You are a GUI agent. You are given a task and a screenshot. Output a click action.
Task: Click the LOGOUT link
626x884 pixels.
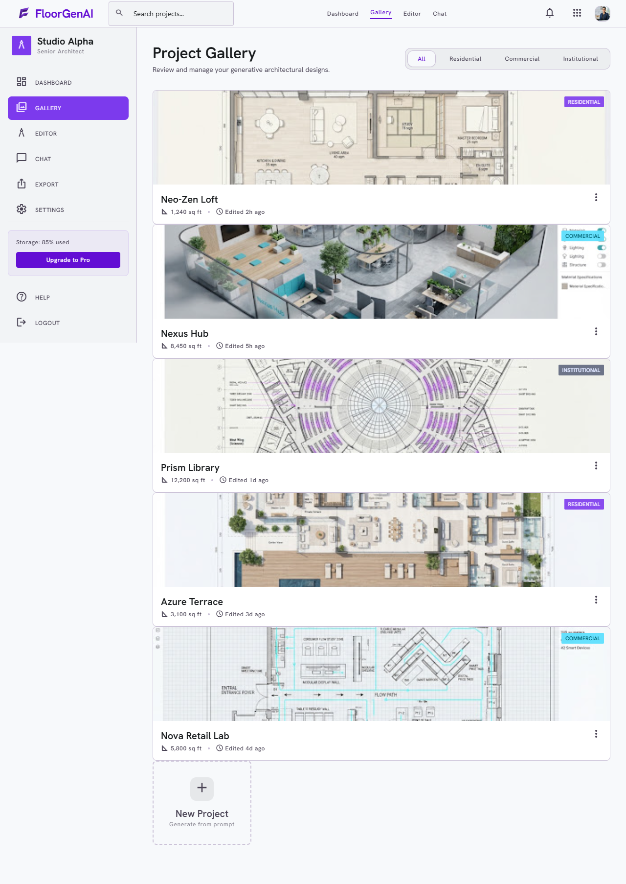68,323
